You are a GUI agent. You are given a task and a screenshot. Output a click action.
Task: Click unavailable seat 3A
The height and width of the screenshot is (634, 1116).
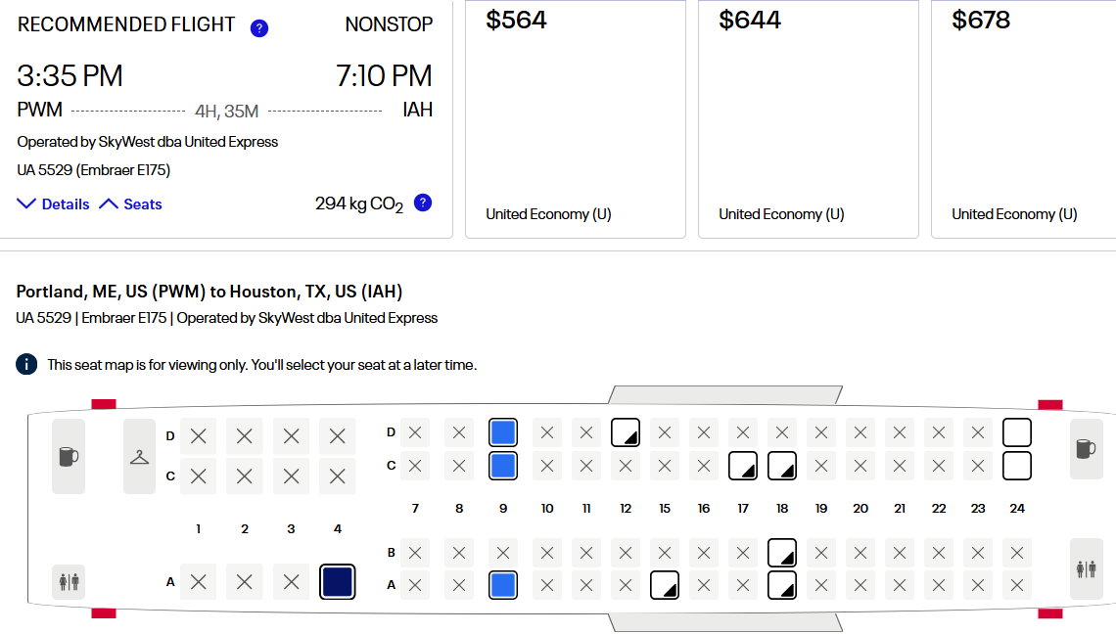click(291, 582)
